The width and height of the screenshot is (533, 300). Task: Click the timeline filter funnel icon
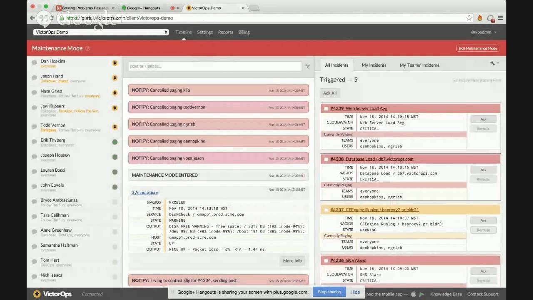308,66
